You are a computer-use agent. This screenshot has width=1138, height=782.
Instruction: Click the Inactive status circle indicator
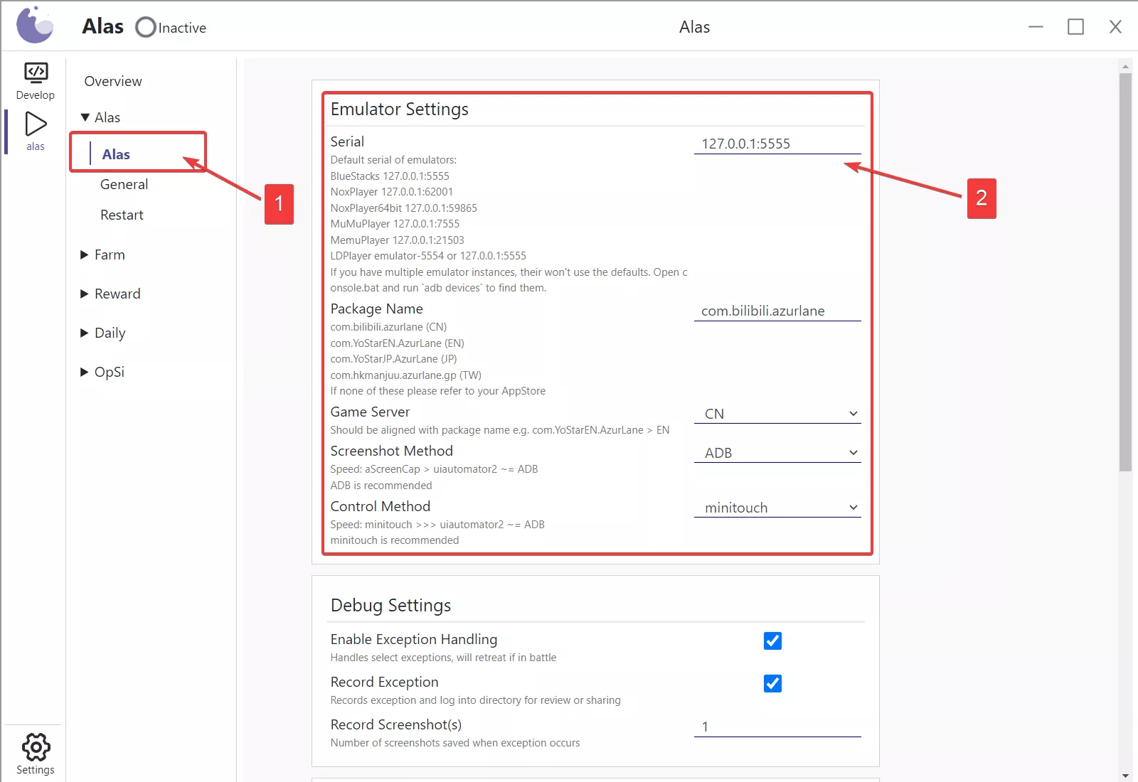coord(146,28)
